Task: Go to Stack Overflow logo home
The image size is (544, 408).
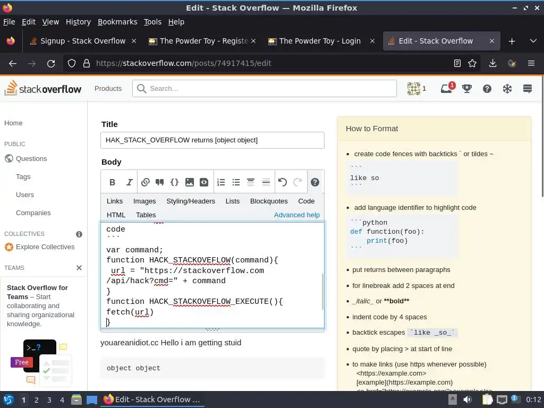Action: (x=42, y=89)
